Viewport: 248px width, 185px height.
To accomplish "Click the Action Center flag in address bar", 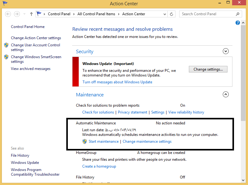I will point(39,14).
